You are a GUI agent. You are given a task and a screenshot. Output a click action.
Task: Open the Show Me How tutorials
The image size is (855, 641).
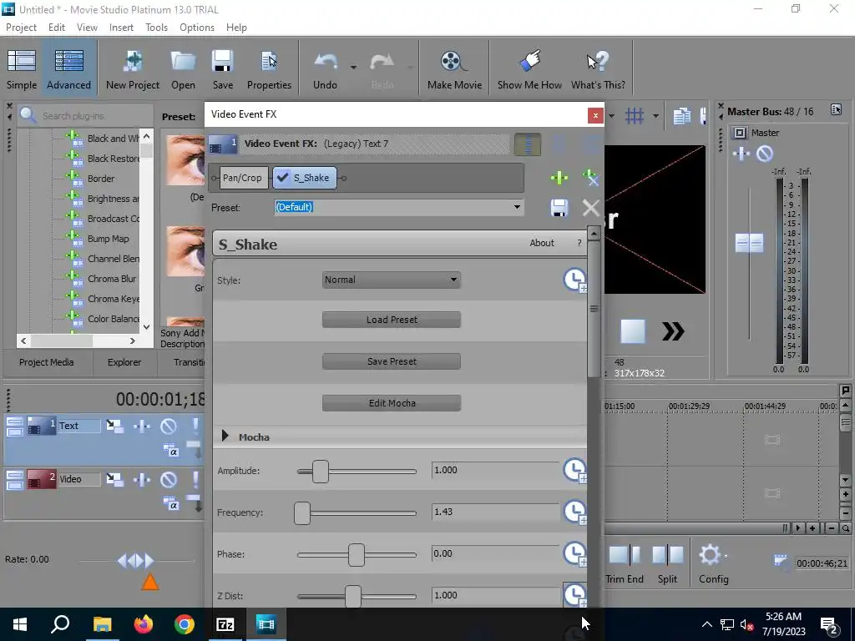point(529,69)
